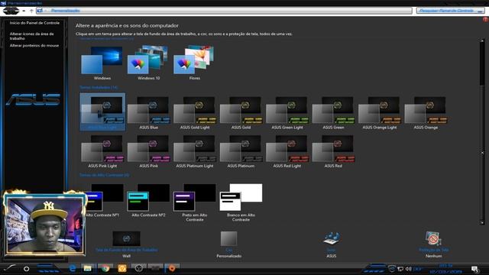The image size is (489, 275).
Task: Apply the ASUS Gold theme
Action: (241, 112)
